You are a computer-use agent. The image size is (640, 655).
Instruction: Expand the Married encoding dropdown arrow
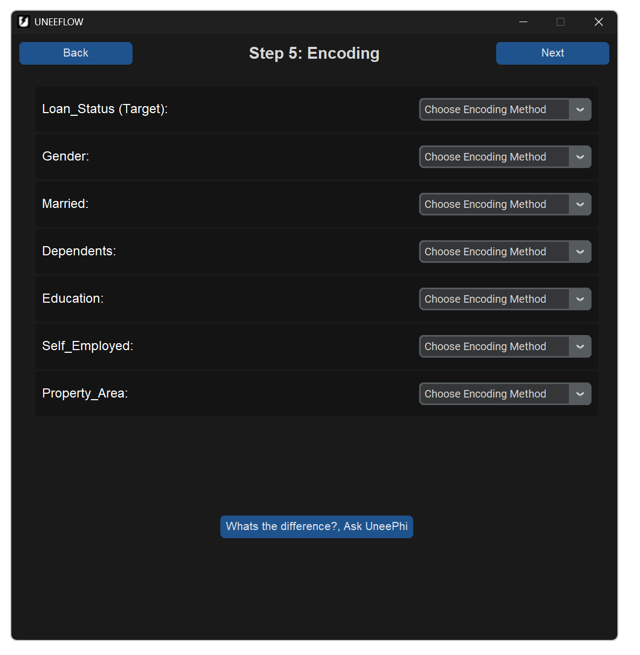pos(580,204)
